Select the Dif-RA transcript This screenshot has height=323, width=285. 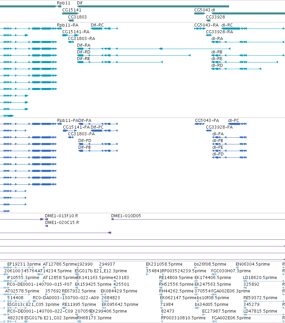click(154, 49)
